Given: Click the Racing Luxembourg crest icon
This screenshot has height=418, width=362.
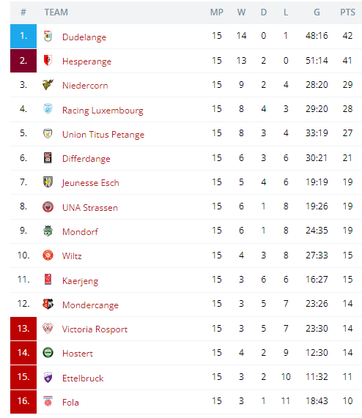Looking at the screenshot, I should point(48,109).
